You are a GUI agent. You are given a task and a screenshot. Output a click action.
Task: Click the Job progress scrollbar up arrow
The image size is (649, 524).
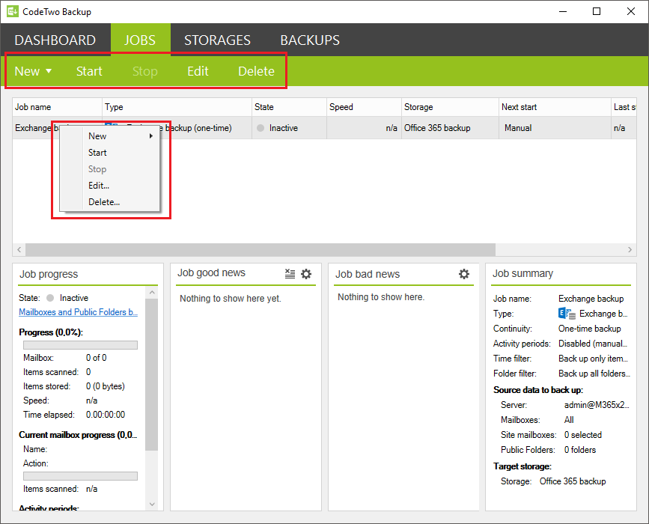point(152,293)
